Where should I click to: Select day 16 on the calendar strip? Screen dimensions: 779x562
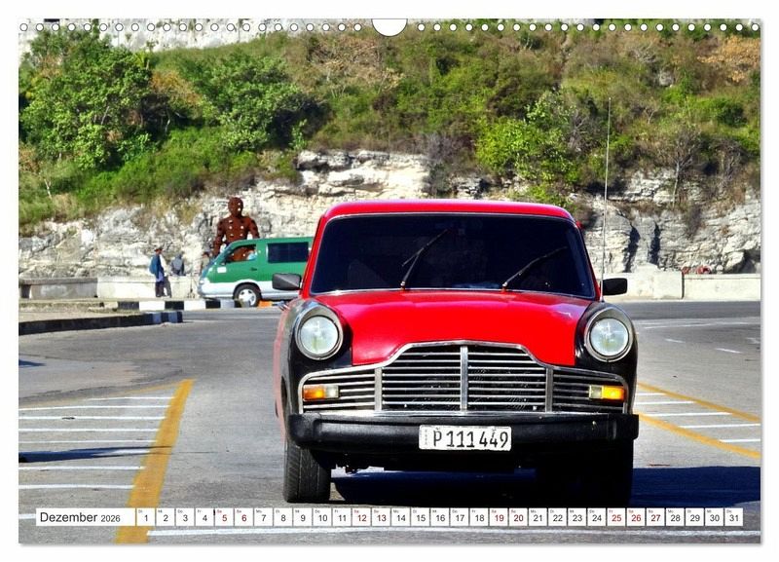point(439,517)
